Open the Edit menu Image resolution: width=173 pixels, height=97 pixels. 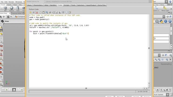click(x=6, y=2)
